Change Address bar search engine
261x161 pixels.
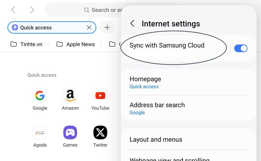(x=189, y=108)
